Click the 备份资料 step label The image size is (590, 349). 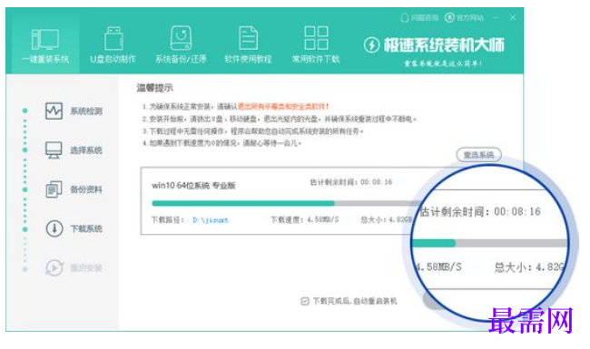tap(86, 189)
